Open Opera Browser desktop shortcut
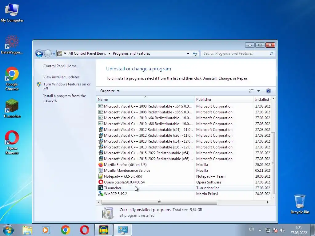The width and height of the screenshot is (315, 236). [x=12, y=143]
